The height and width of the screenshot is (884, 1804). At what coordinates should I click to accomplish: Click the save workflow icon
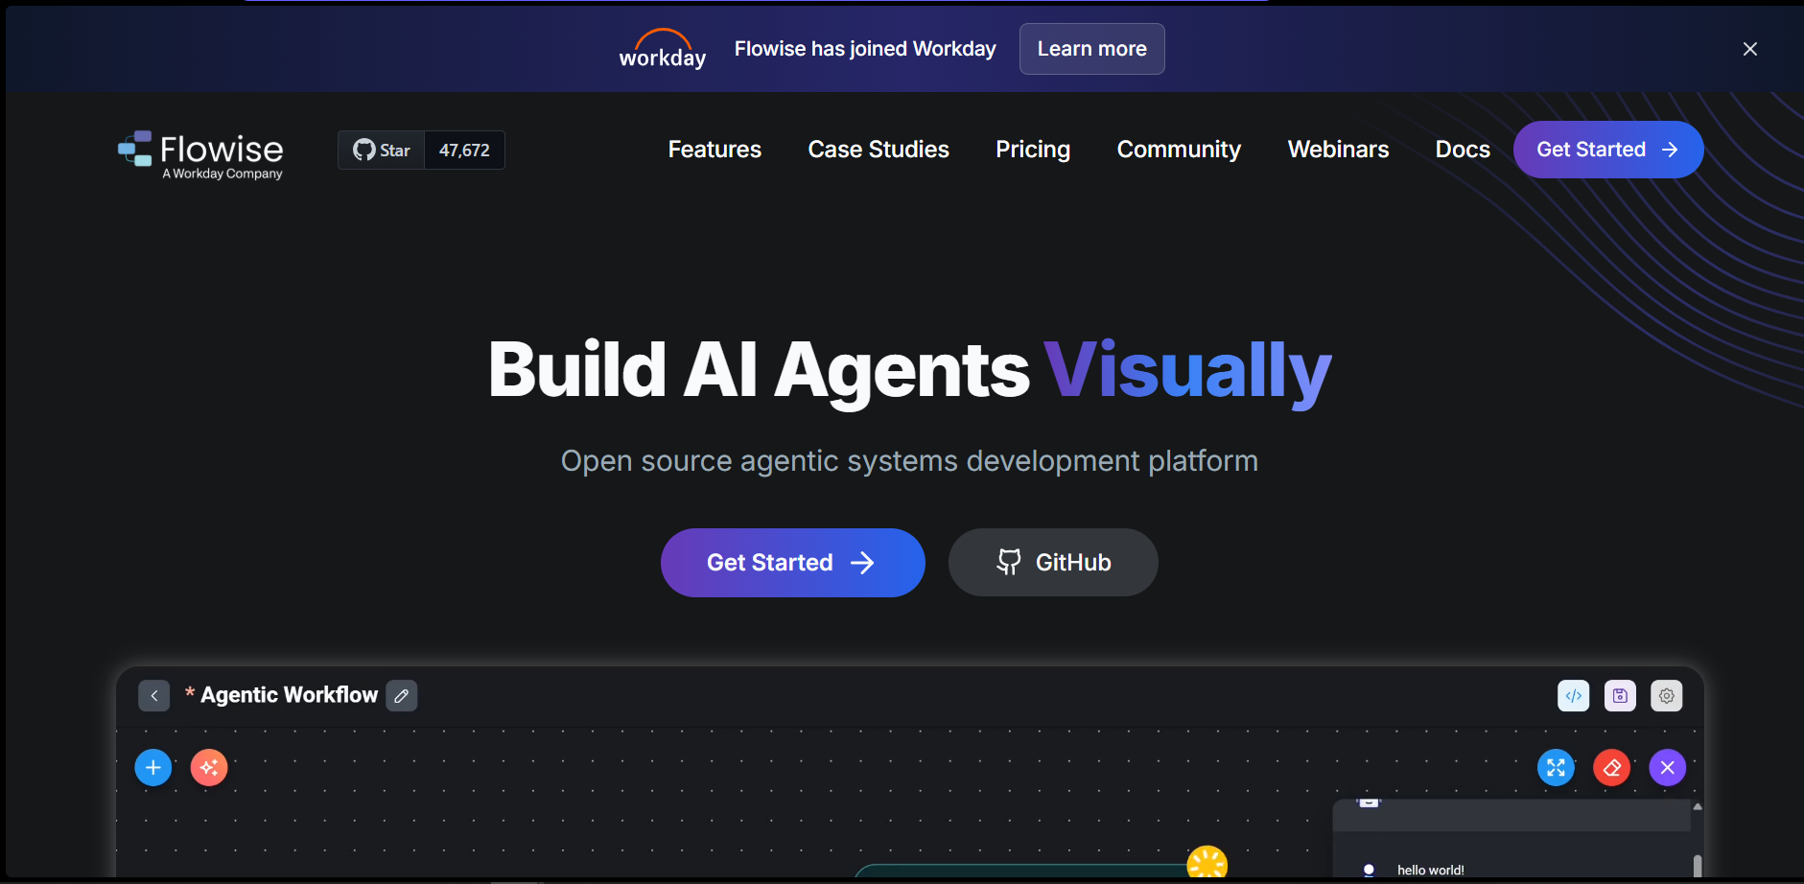pyautogui.click(x=1620, y=696)
